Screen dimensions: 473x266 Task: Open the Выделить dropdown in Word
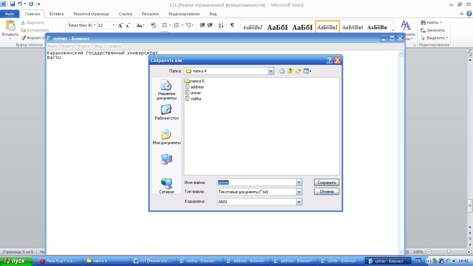(434, 38)
